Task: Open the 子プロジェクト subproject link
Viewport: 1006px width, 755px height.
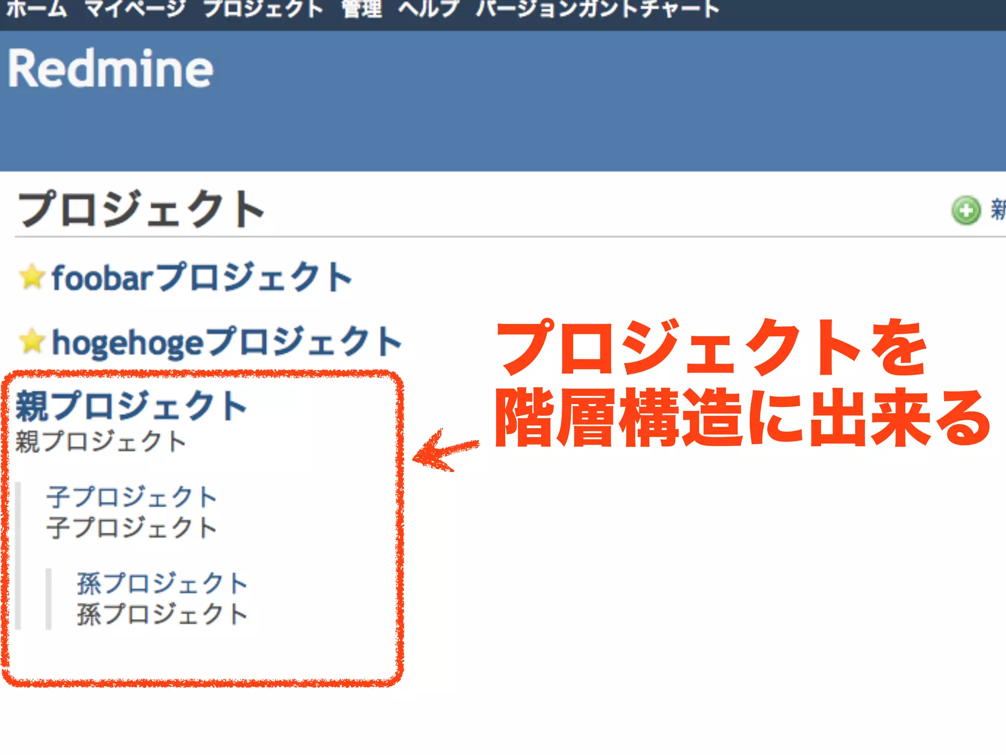Action: 132,496
